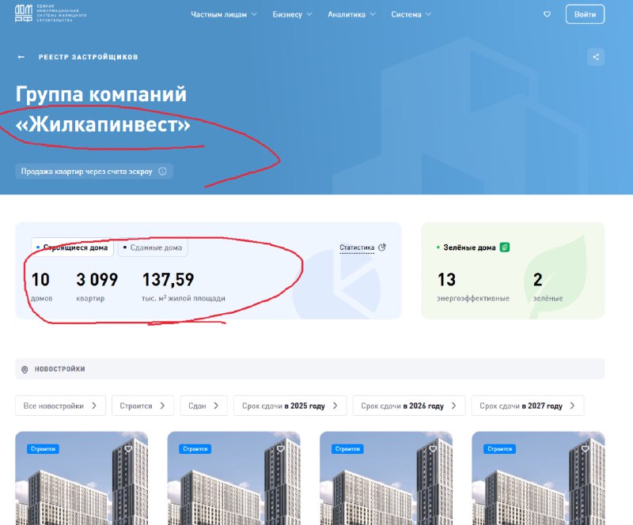Switch to the Сданные дома tab
Screen dimensions: 633x525
153,247
